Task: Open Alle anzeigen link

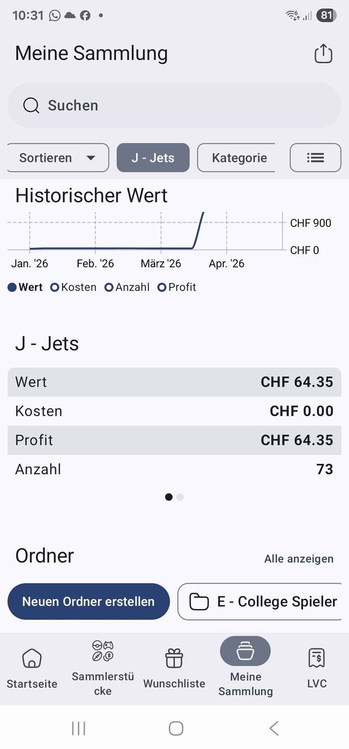Action: point(299,559)
